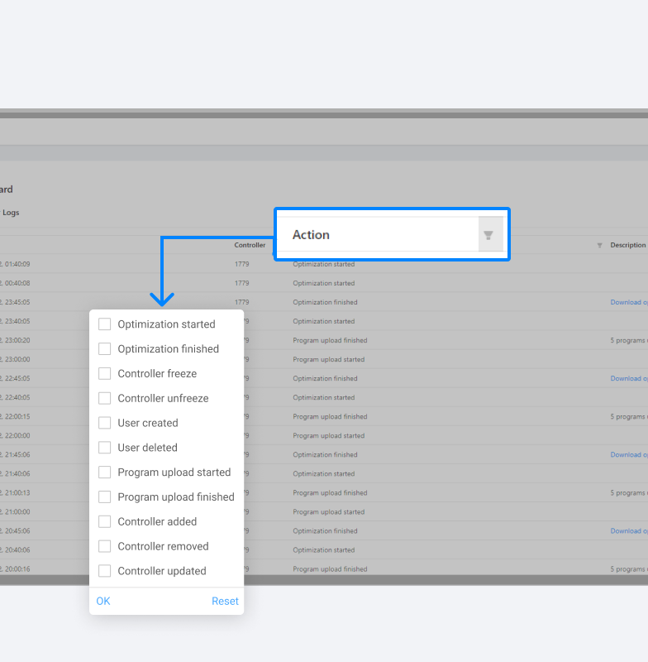This screenshot has width=648, height=662.
Task: Check the Optimization started filter option
Action: pyautogui.click(x=105, y=324)
